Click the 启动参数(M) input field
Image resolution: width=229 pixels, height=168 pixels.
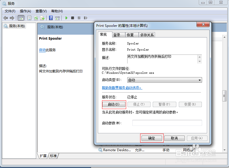[167, 123]
